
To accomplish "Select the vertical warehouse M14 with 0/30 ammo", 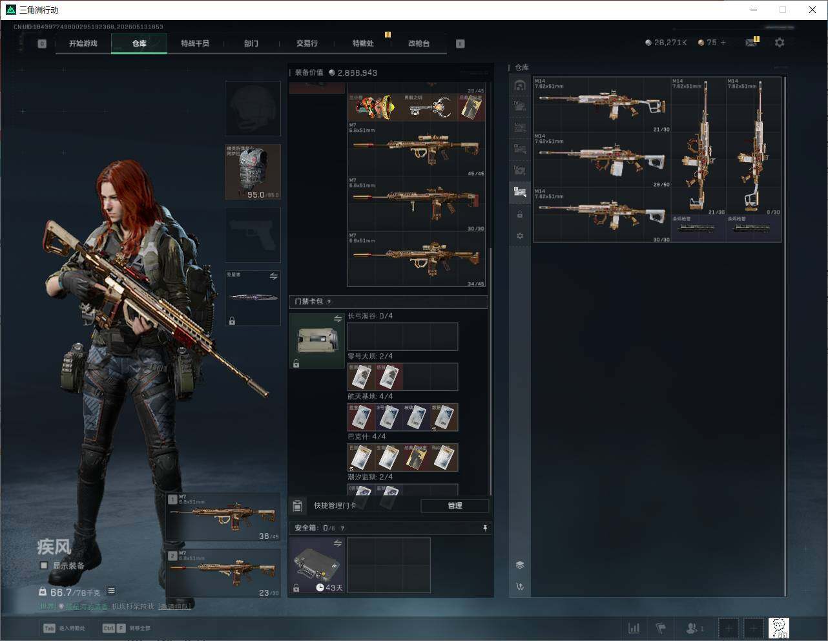I will [754, 147].
